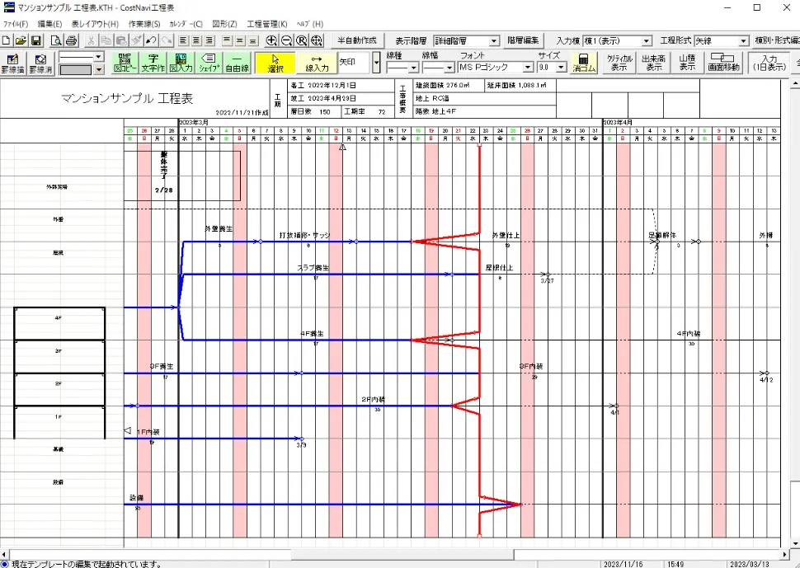The height and width of the screenshot is (568, 800).
Task: Select the 罫線描 border draw icon
Action: (12, 61)
